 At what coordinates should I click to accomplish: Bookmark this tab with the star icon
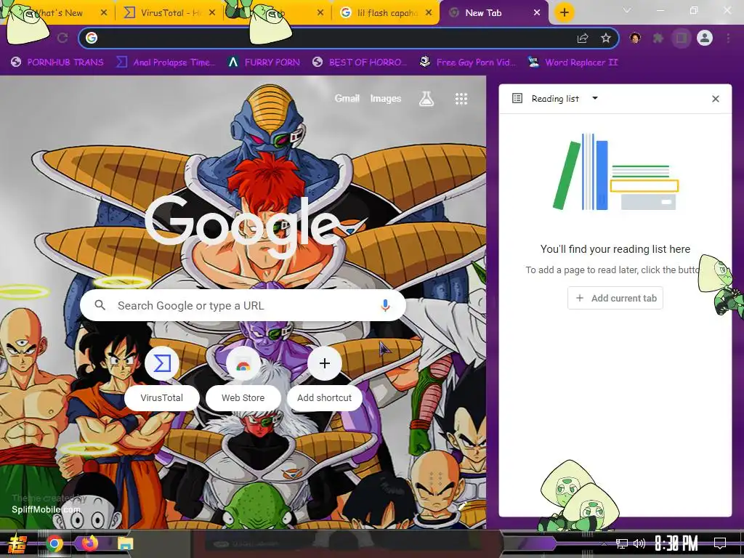(605, 38)
